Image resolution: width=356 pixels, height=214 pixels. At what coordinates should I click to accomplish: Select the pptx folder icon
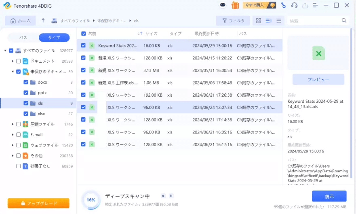[33, 93]
